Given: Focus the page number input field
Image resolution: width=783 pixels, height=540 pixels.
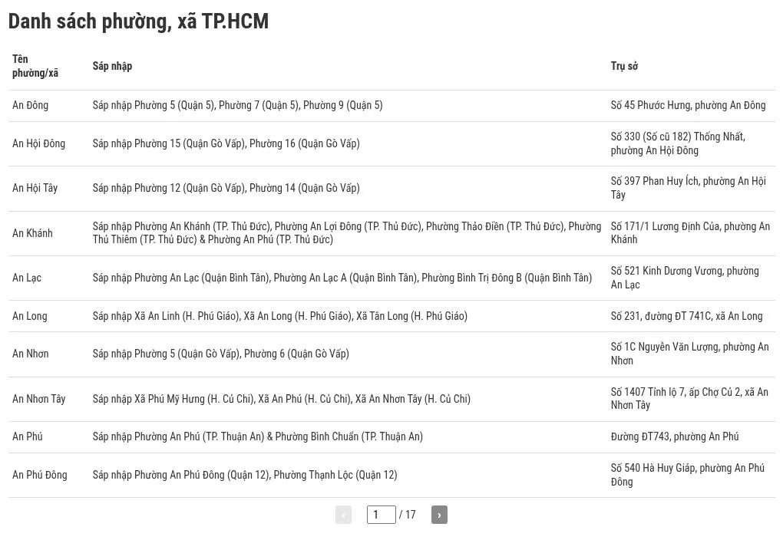Looking at the screenshot, I should point(381,515).
